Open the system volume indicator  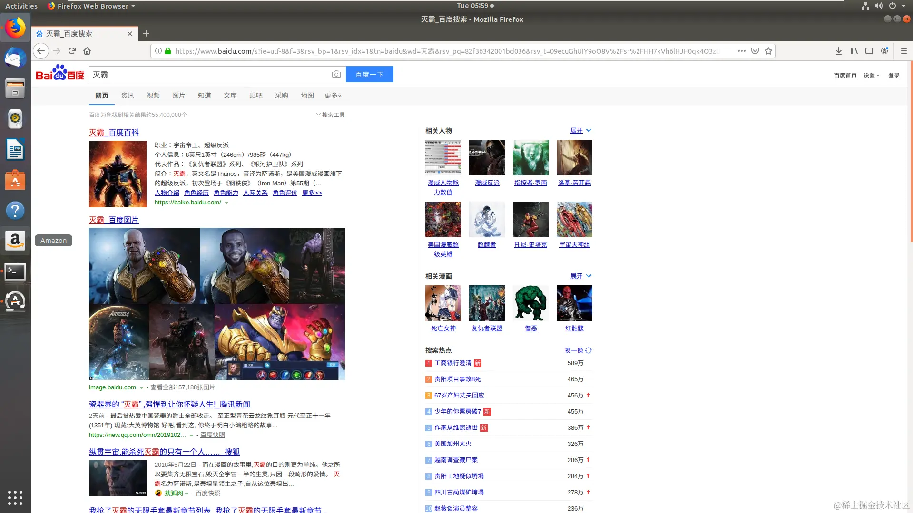(x=879, y=6)
